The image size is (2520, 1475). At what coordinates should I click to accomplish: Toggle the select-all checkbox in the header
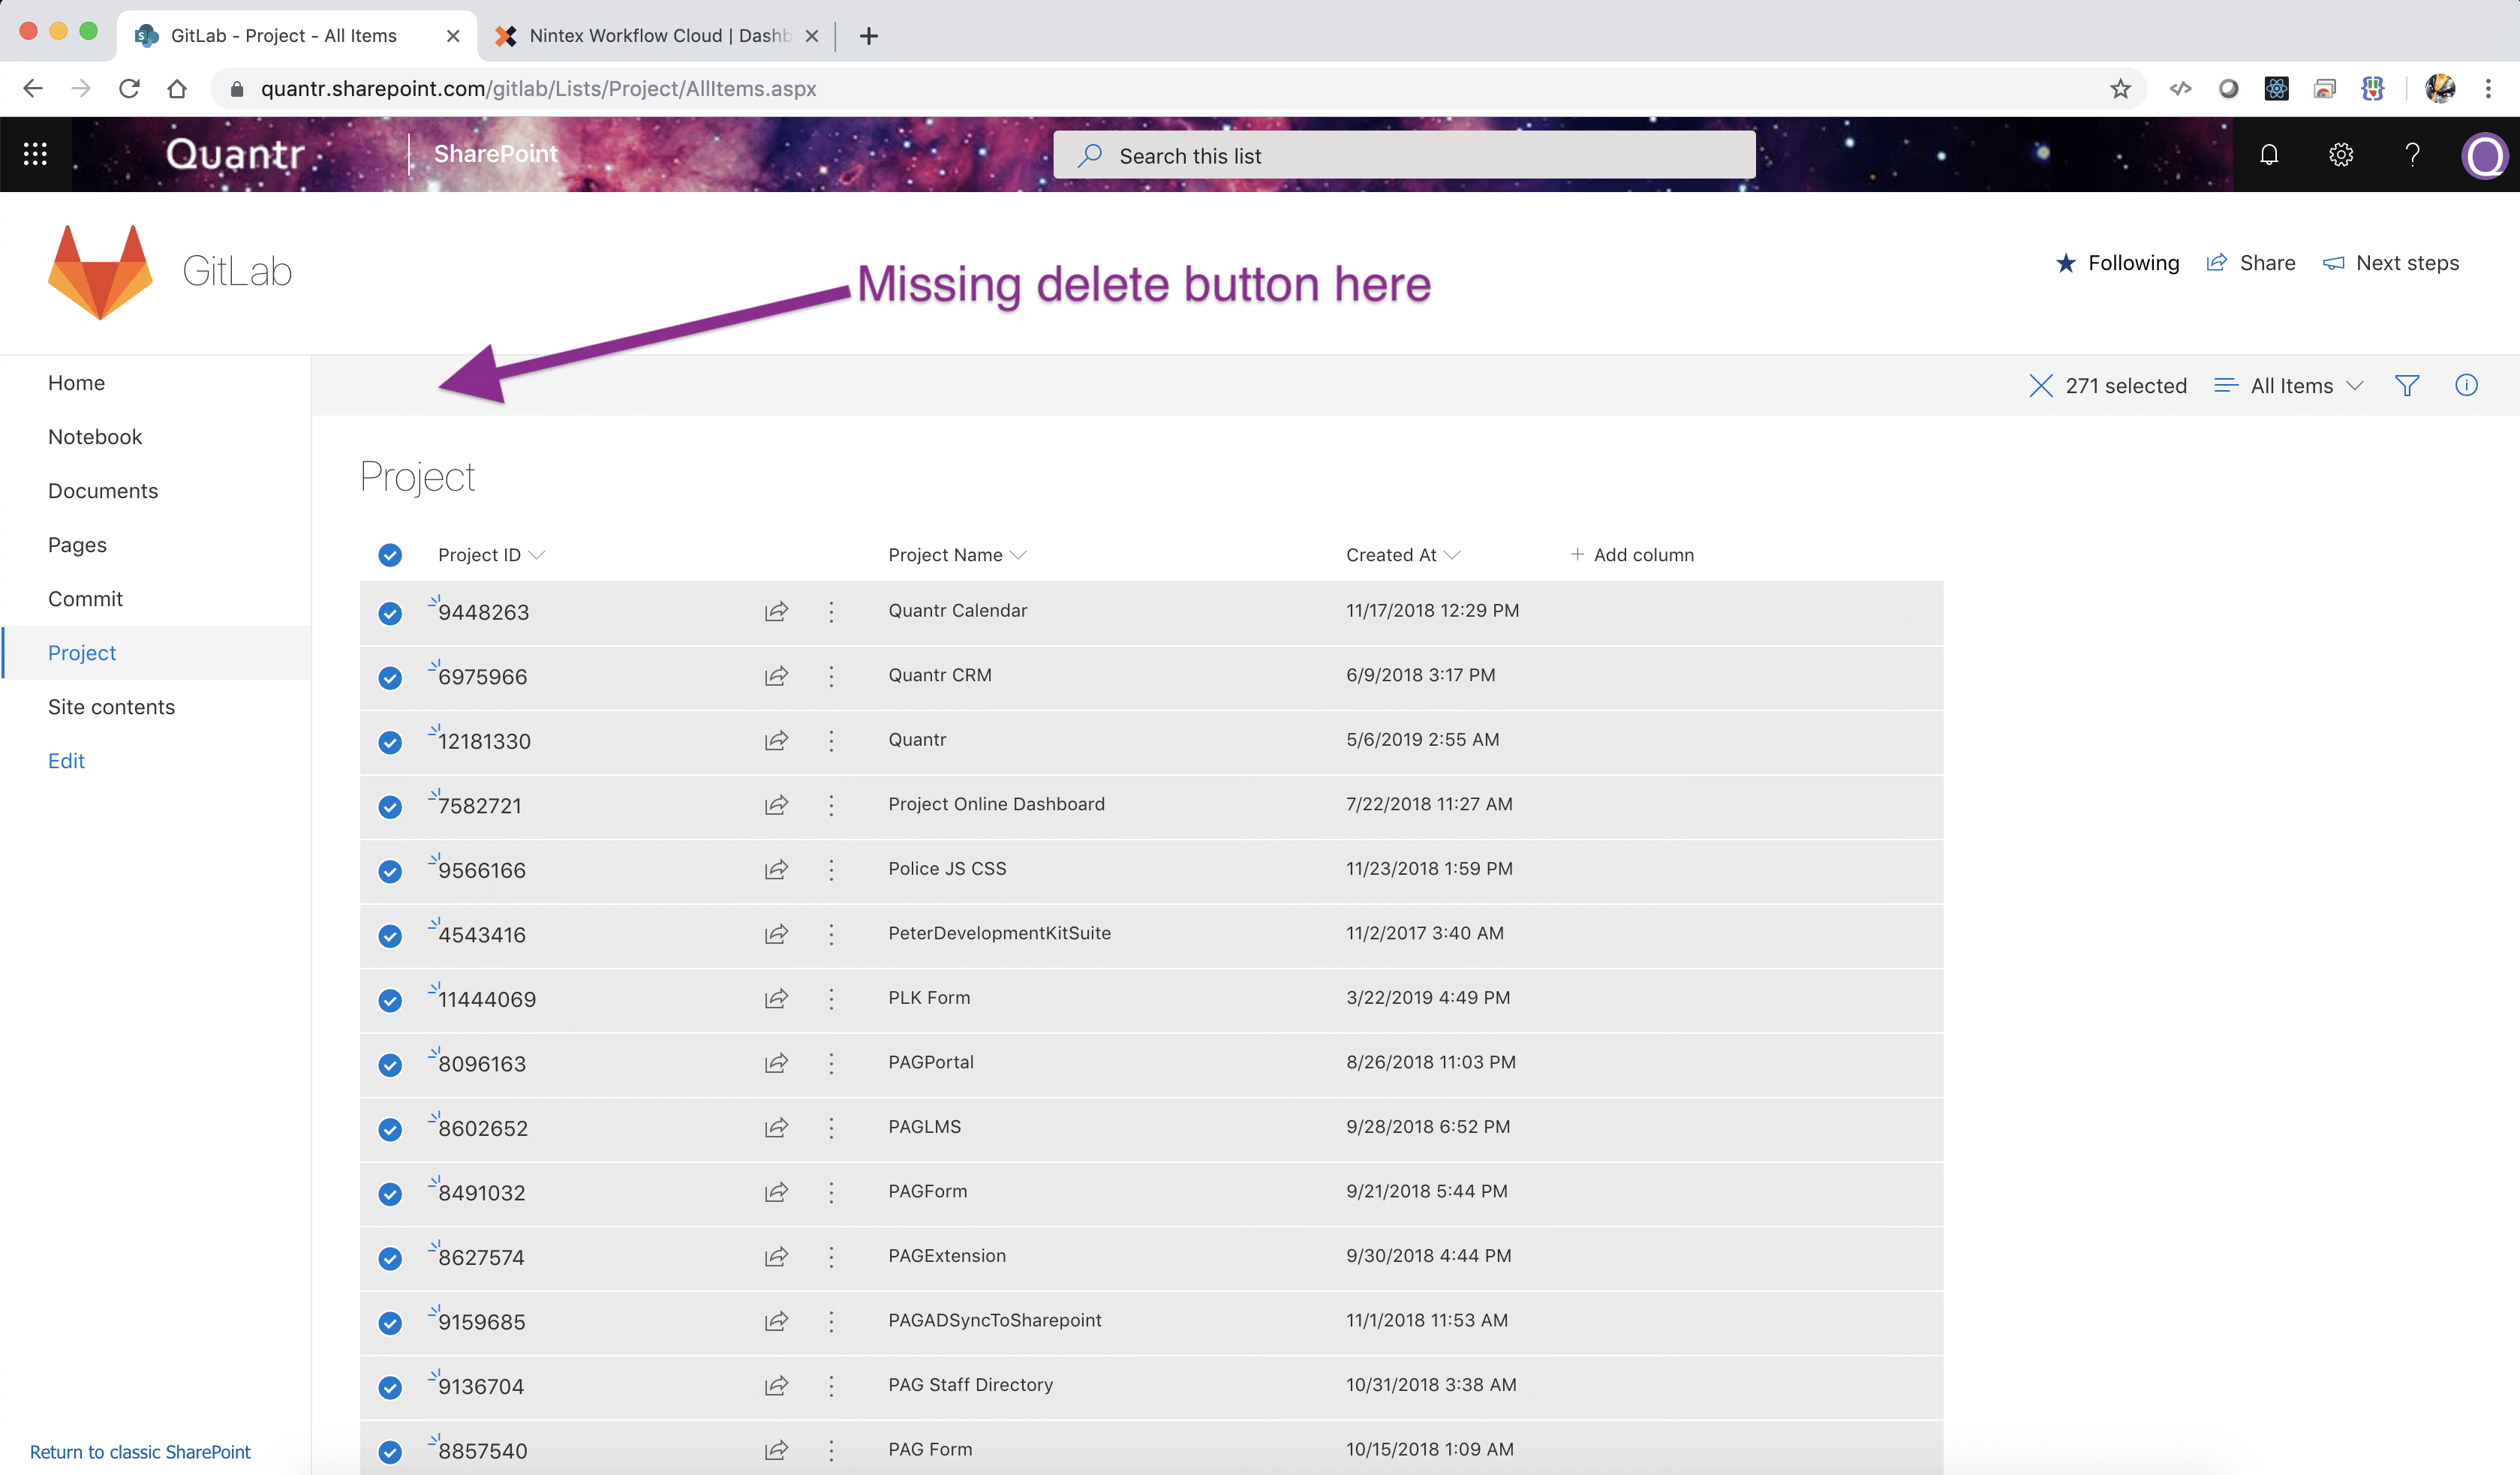(x=390, y=555)
